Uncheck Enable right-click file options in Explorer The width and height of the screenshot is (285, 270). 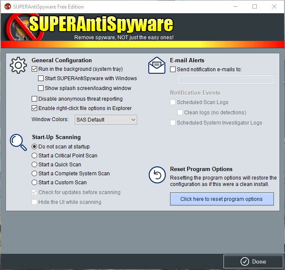click(34, 108)
